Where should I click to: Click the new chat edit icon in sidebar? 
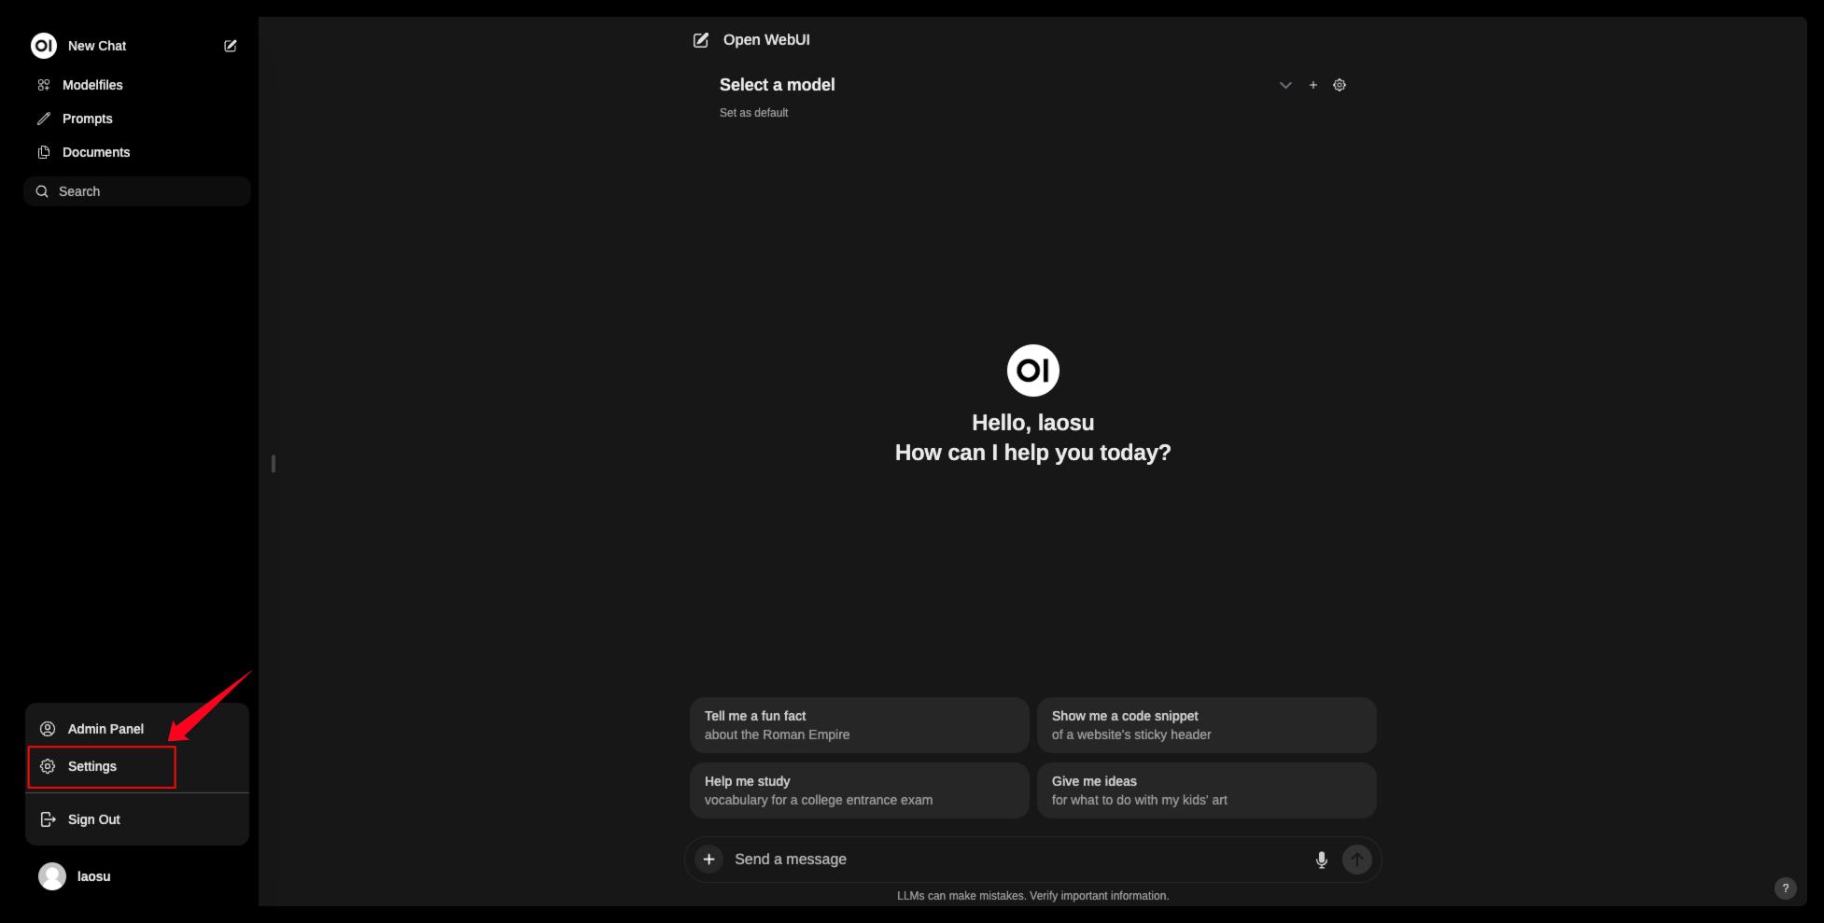click(231, 46)
